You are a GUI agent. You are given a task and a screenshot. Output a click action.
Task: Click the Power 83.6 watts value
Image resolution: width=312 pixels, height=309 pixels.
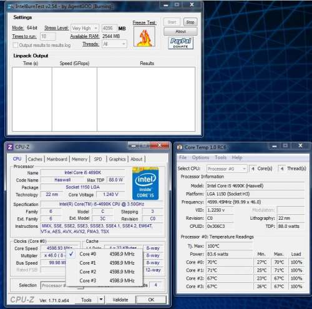[x=229, y=254]
